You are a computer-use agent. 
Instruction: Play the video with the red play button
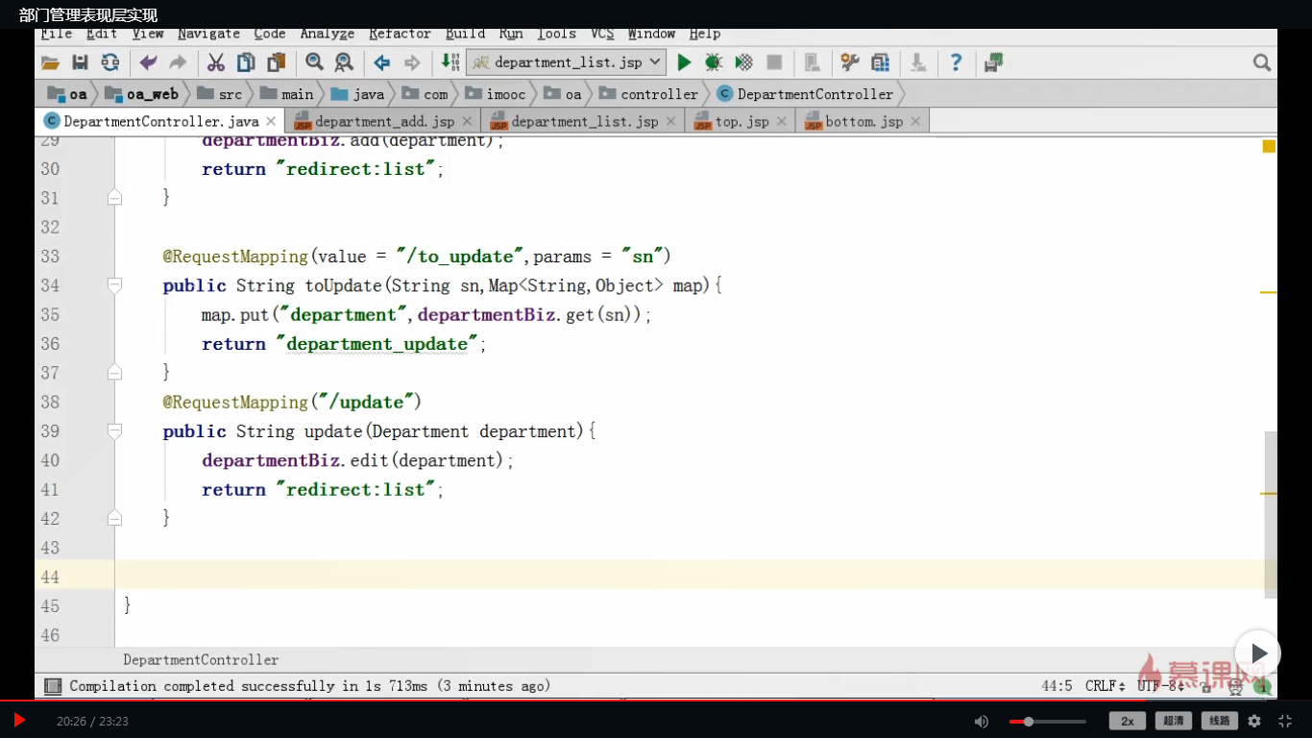(x=18, y=721)
